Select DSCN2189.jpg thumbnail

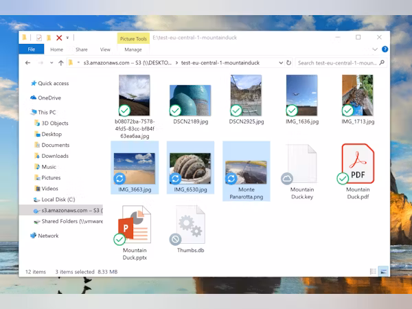[190, 100]
